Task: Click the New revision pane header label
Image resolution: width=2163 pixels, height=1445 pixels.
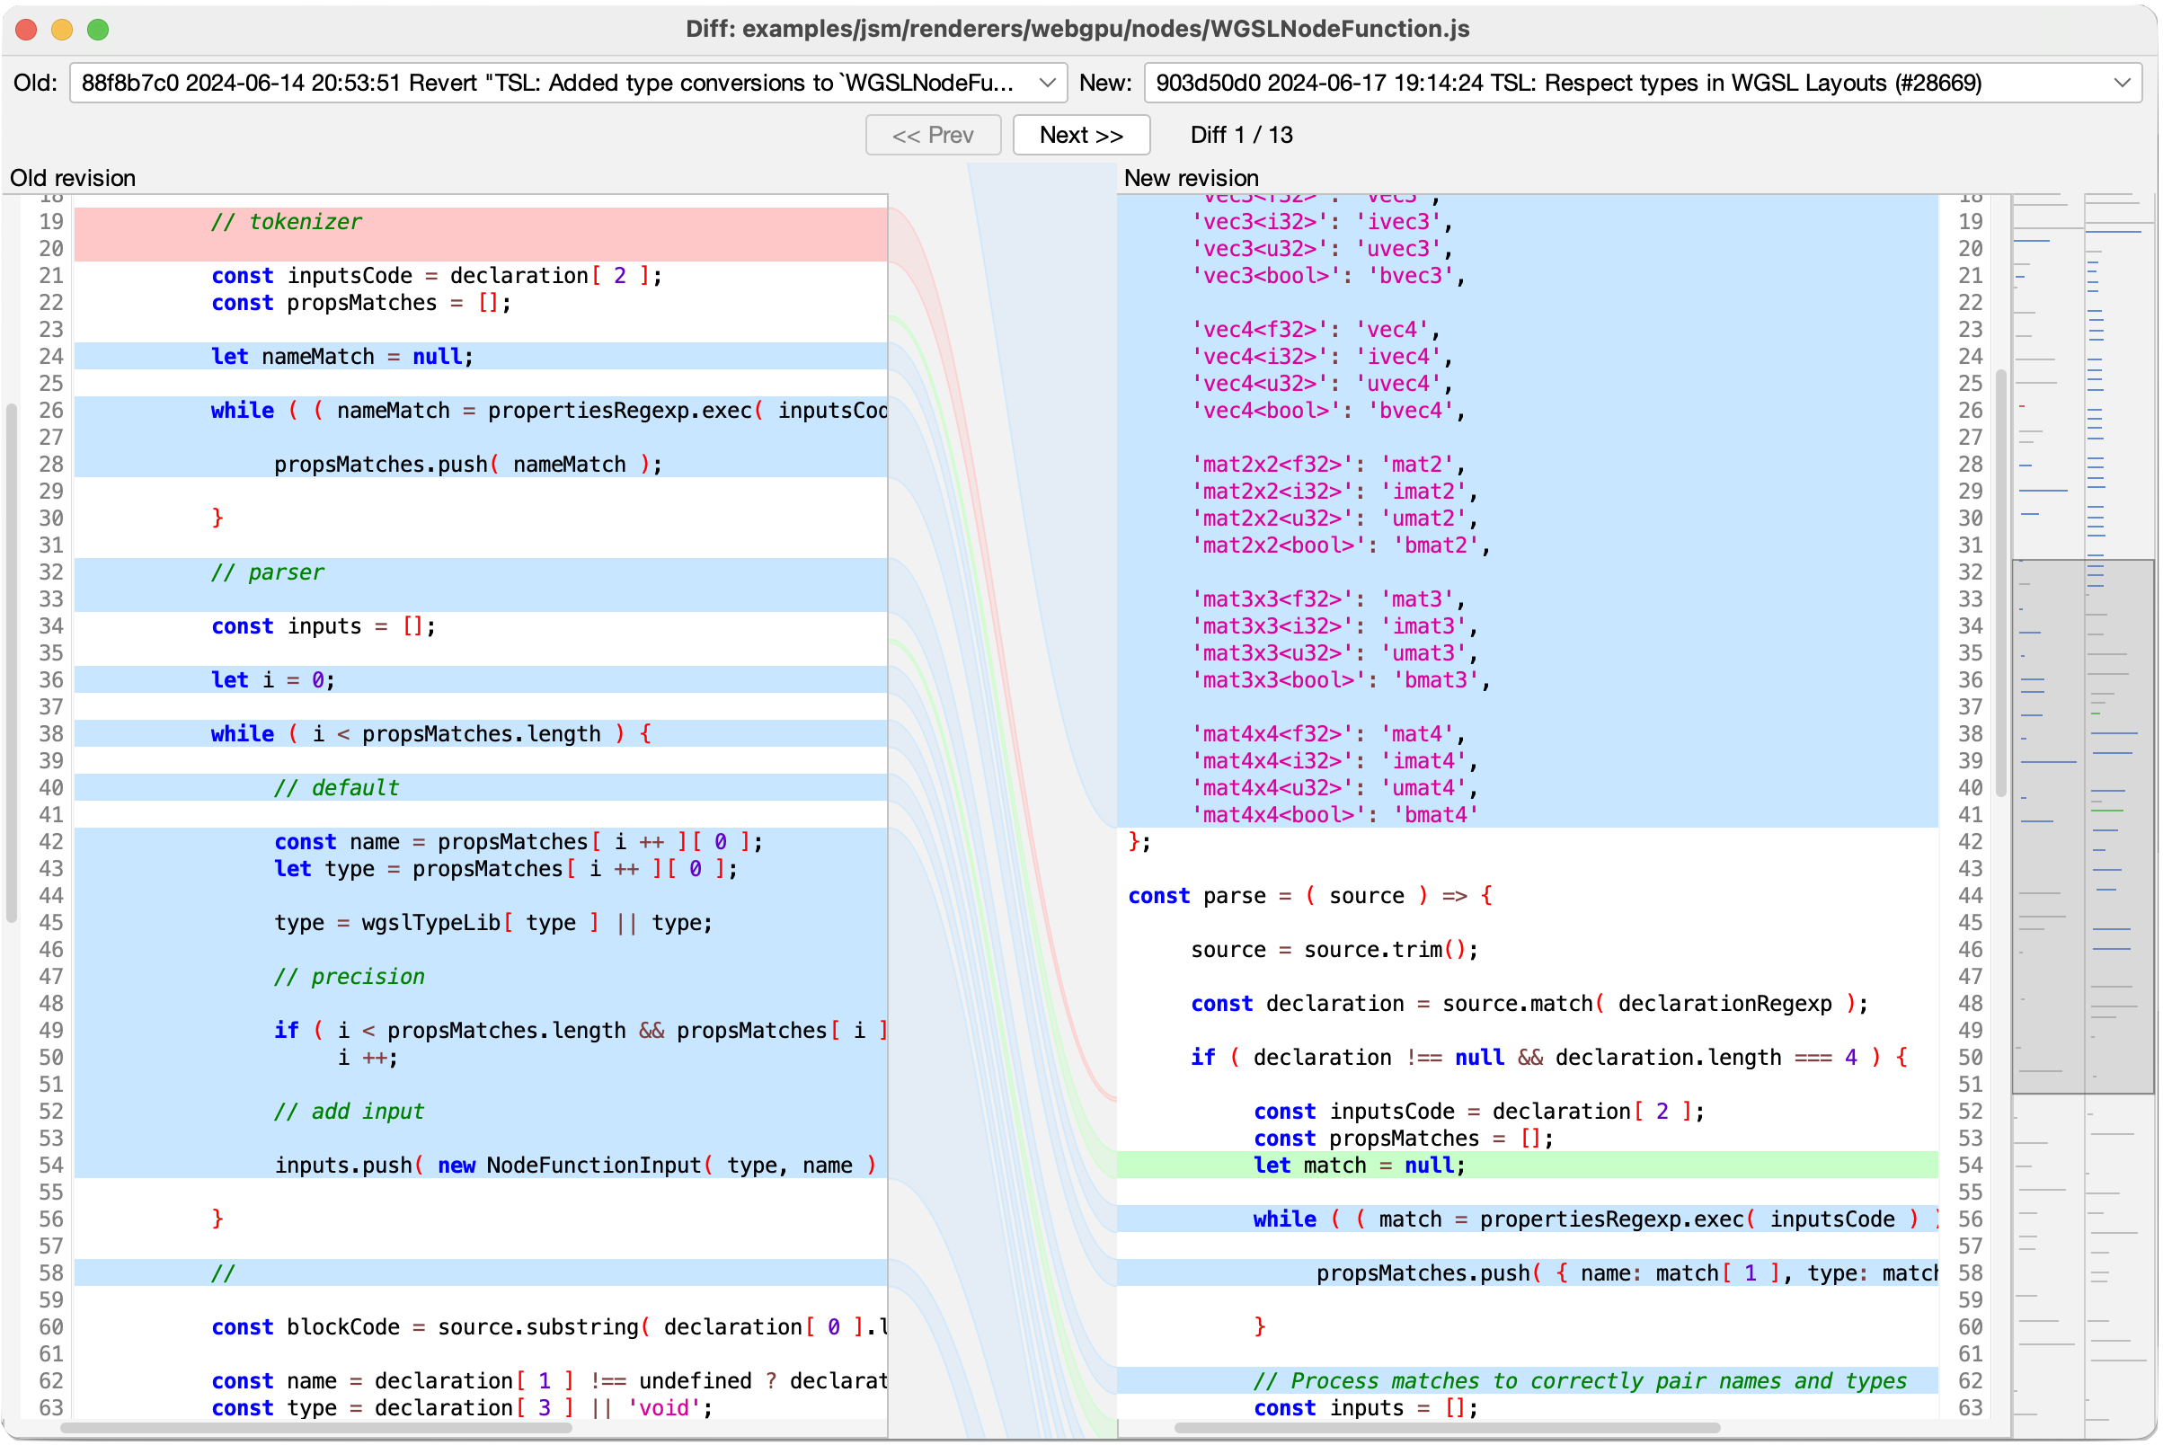Action: [1192, 177]
